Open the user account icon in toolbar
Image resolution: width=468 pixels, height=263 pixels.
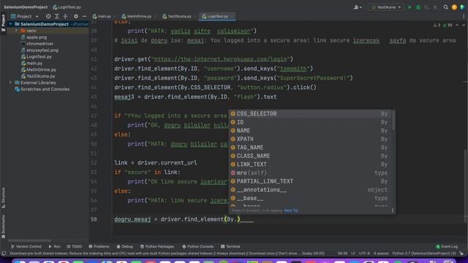point(358,7)
